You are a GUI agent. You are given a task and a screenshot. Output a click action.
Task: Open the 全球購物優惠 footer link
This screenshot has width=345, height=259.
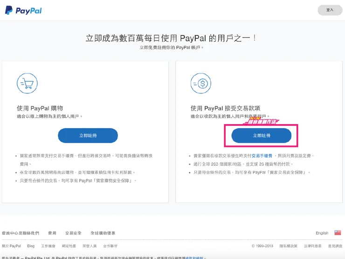[x=103, y=233]
